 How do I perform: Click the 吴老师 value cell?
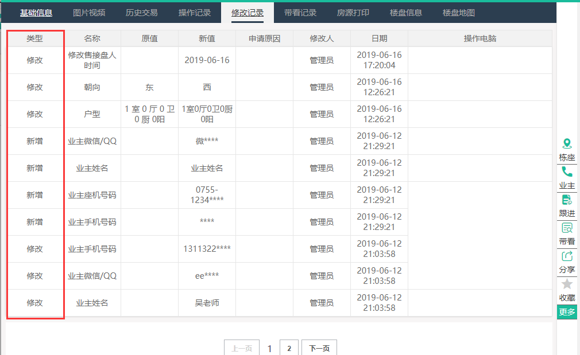pos(207,303)
